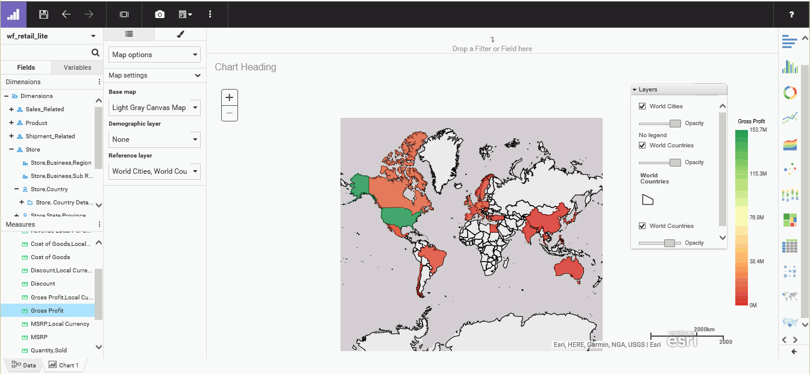Toggle the World Cities layer checkbox

642,106
